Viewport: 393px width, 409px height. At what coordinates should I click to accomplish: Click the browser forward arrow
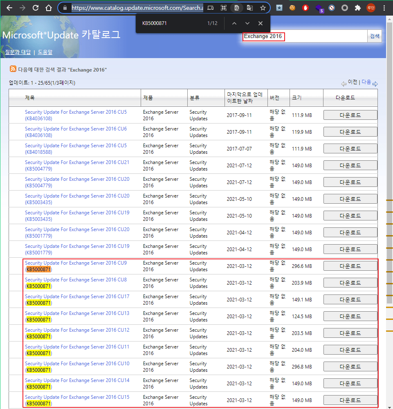[x=22, y=8]
